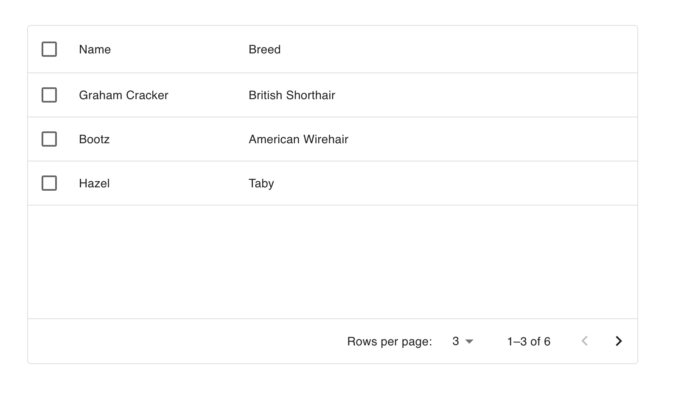Sort by the Breed column header
This screenshot has height=395, width=673.
[x=264, y=50]
